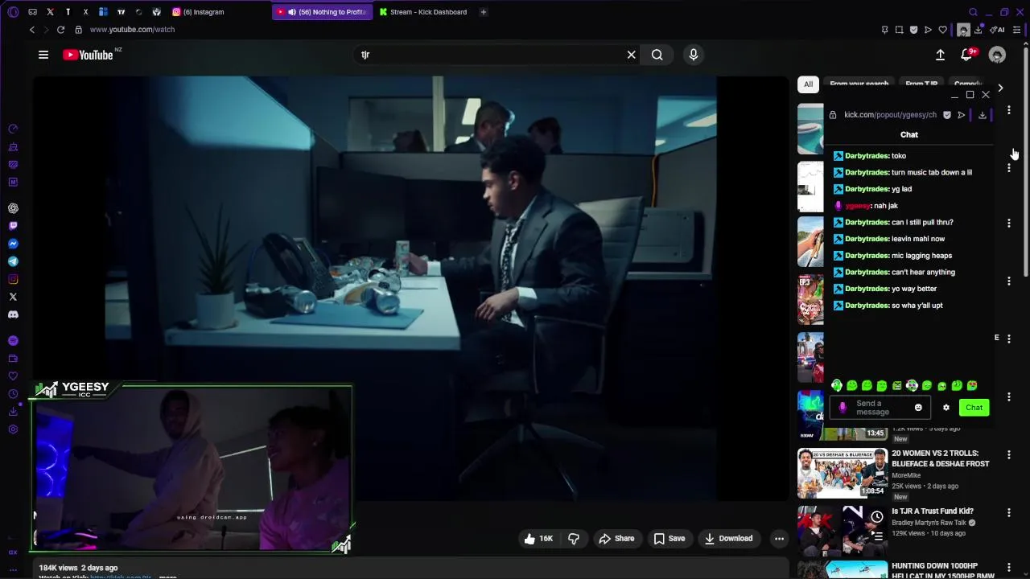This screenshot has width=1030, height=579.
Task: Like the video with 16K likes
Action: (x=538, y=539)
